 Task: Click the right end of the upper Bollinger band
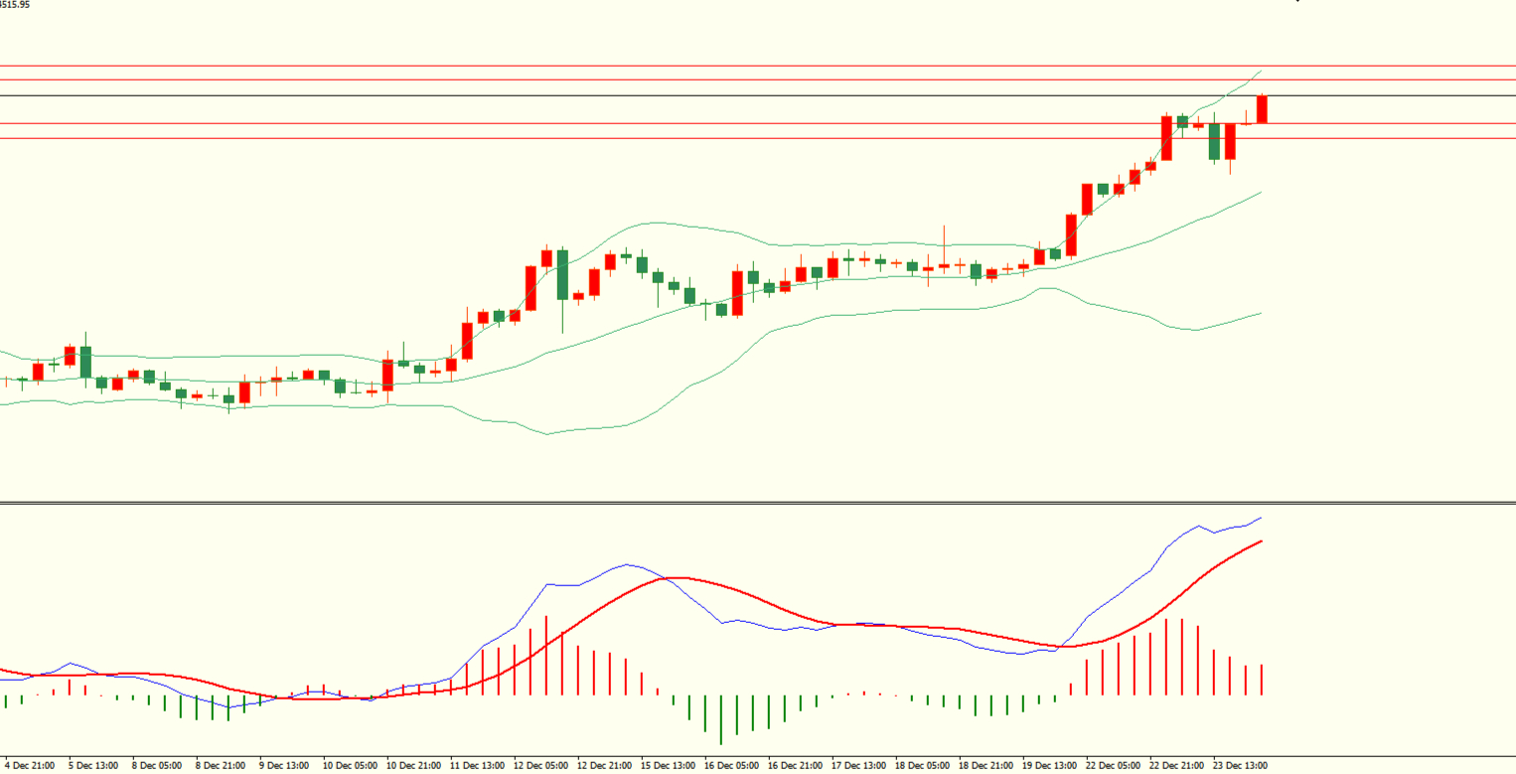tap(1260, 72)
